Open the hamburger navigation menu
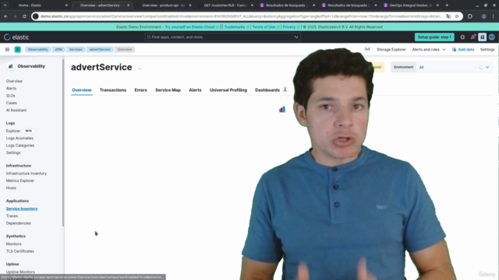Screen dimensions: 499x280 pos(7,50)
